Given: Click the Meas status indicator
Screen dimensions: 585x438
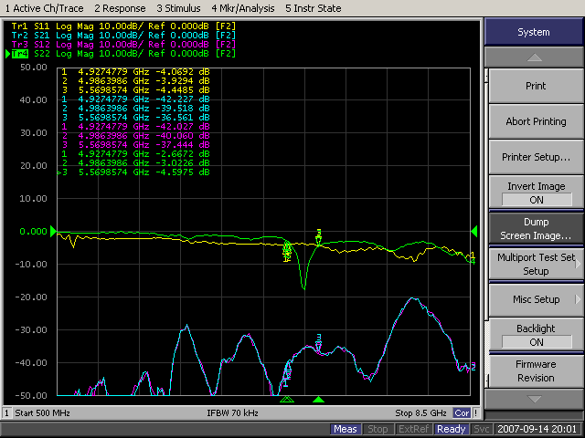Looking at the screenshot, I should point(346,429).
